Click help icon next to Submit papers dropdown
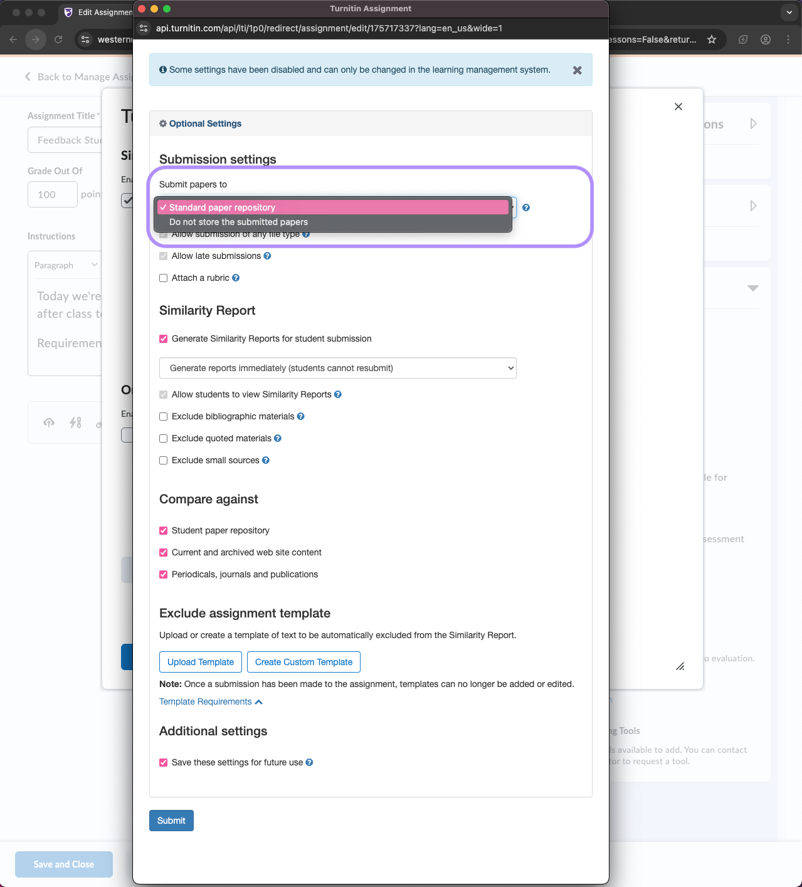 pyautogui.click(x=526, y=207)
